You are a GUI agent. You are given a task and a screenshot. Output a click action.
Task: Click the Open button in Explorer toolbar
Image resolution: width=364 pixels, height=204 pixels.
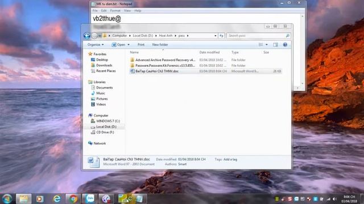coord(119,45)
